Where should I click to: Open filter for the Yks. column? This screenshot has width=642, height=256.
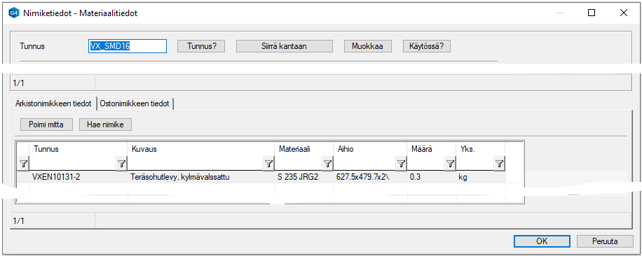[499, 164]
